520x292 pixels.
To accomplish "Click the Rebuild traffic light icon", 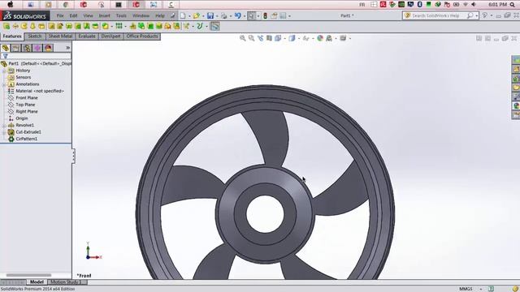I will pyautogui.click(x=265, y=15).
